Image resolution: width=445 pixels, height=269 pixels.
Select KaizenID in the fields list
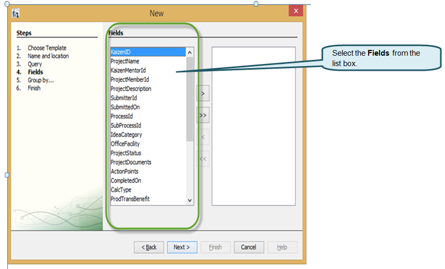click(x=121, y=52)
